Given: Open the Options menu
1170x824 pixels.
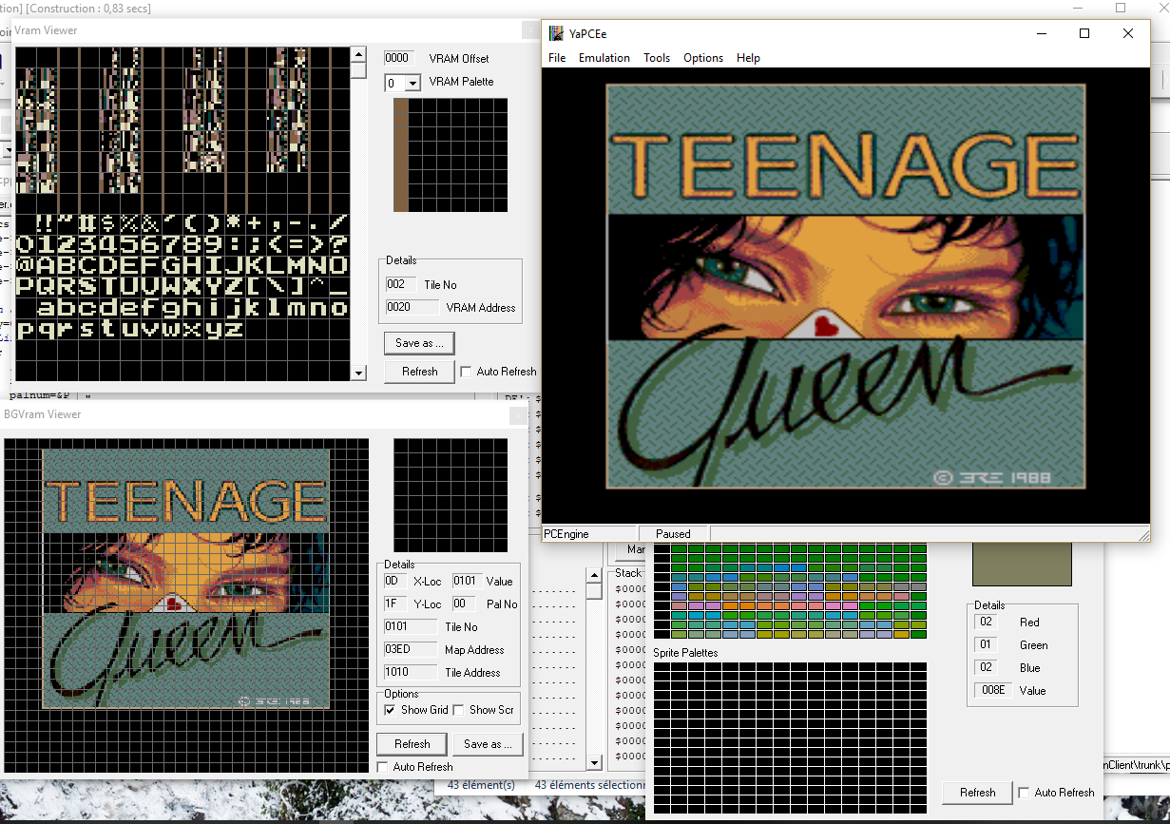Looking at the screenshot, I should 703,58.
